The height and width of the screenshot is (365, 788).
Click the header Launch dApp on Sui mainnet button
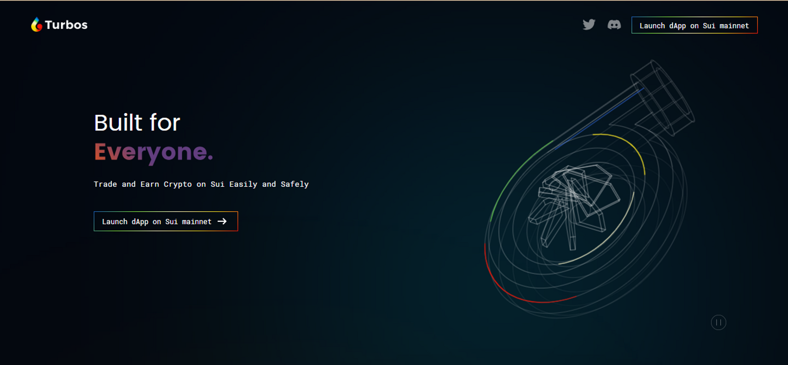[694, 25]
